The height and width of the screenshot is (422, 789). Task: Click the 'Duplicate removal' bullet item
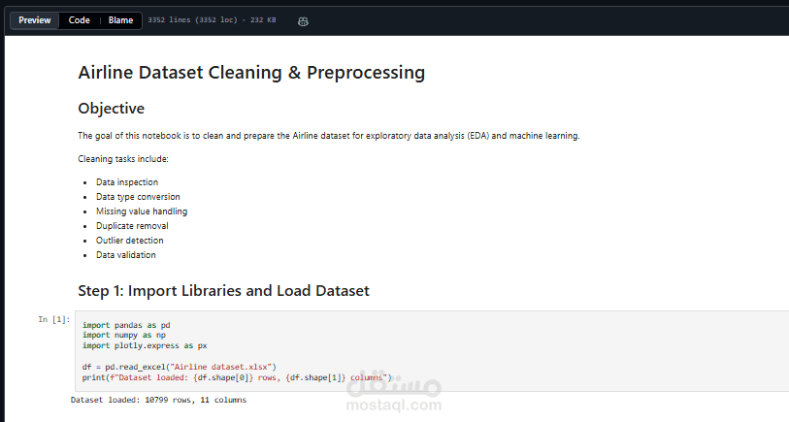pyautogui.click(x=132, y=226)
